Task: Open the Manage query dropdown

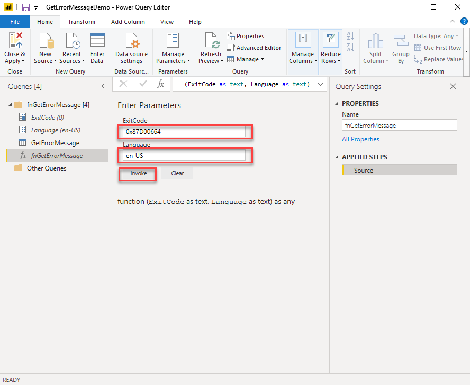Action: point(246,59)
